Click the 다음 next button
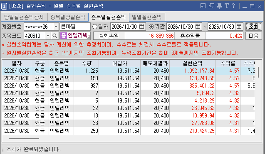The width and height of the screenshot is (265, 154). (x=253, y=36)
